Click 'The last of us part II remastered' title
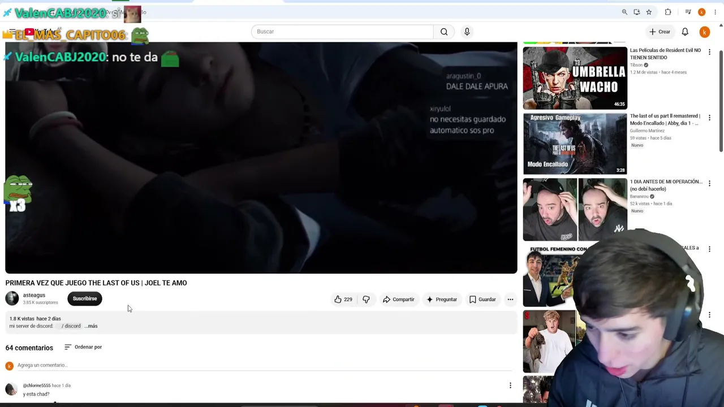Image resolution: width=724 pixels, height=407 pixels. 665,119
